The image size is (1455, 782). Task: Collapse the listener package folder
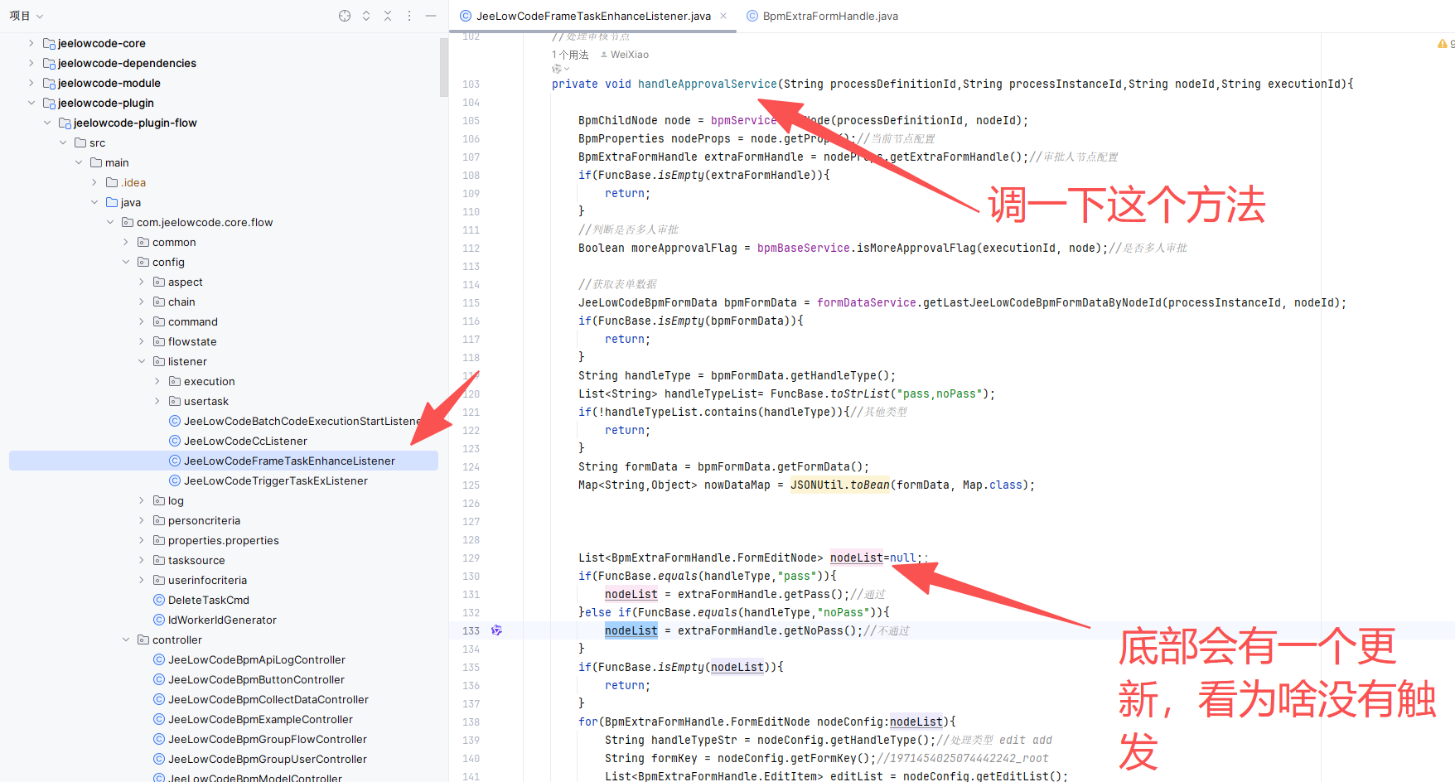[x=142, y=361]
